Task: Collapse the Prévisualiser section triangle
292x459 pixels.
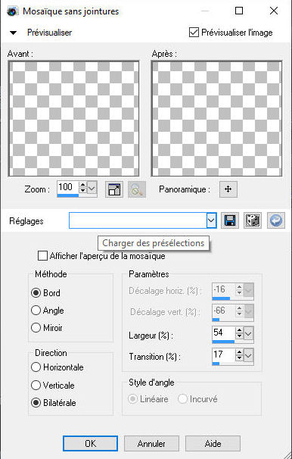Action: pyautogui.click(x=13, y=33)
